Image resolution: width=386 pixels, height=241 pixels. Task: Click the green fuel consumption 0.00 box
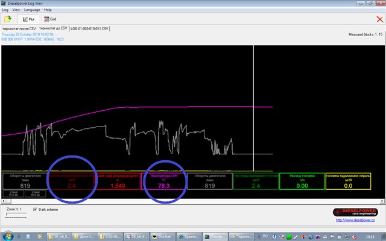pos(302,183)
